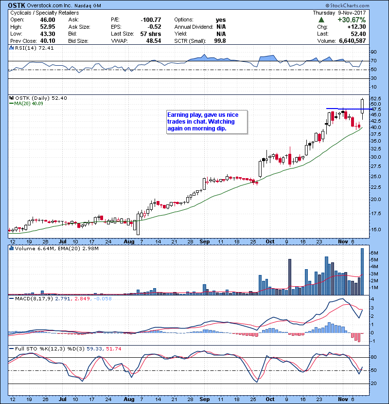
Task: Click the SCTR (Small) value 99.8
Action: click(220, 41)
